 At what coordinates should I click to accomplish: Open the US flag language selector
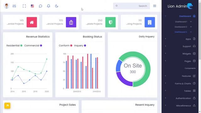pyautogui.click(x=32, y=6)
